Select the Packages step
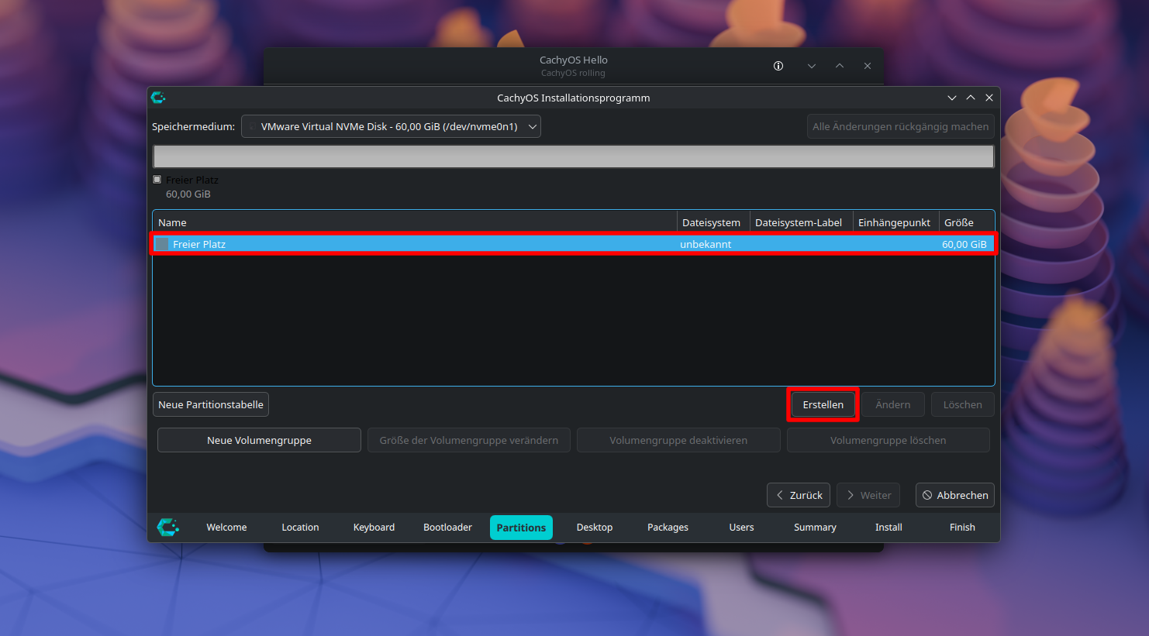The height and width of the screenshot is (636, 1149). point(668,528)
